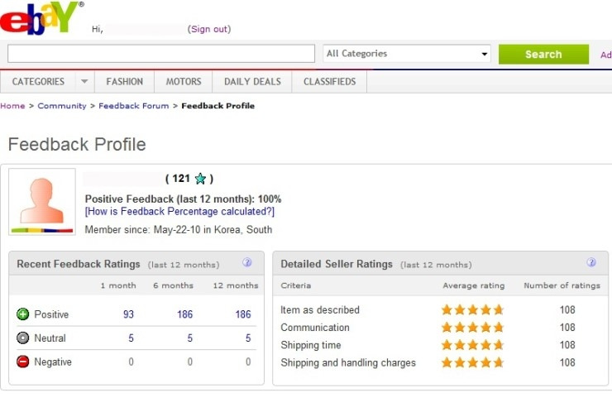Open the Categories tab
The image size is (612, 412).
click(x=38, y=82)
